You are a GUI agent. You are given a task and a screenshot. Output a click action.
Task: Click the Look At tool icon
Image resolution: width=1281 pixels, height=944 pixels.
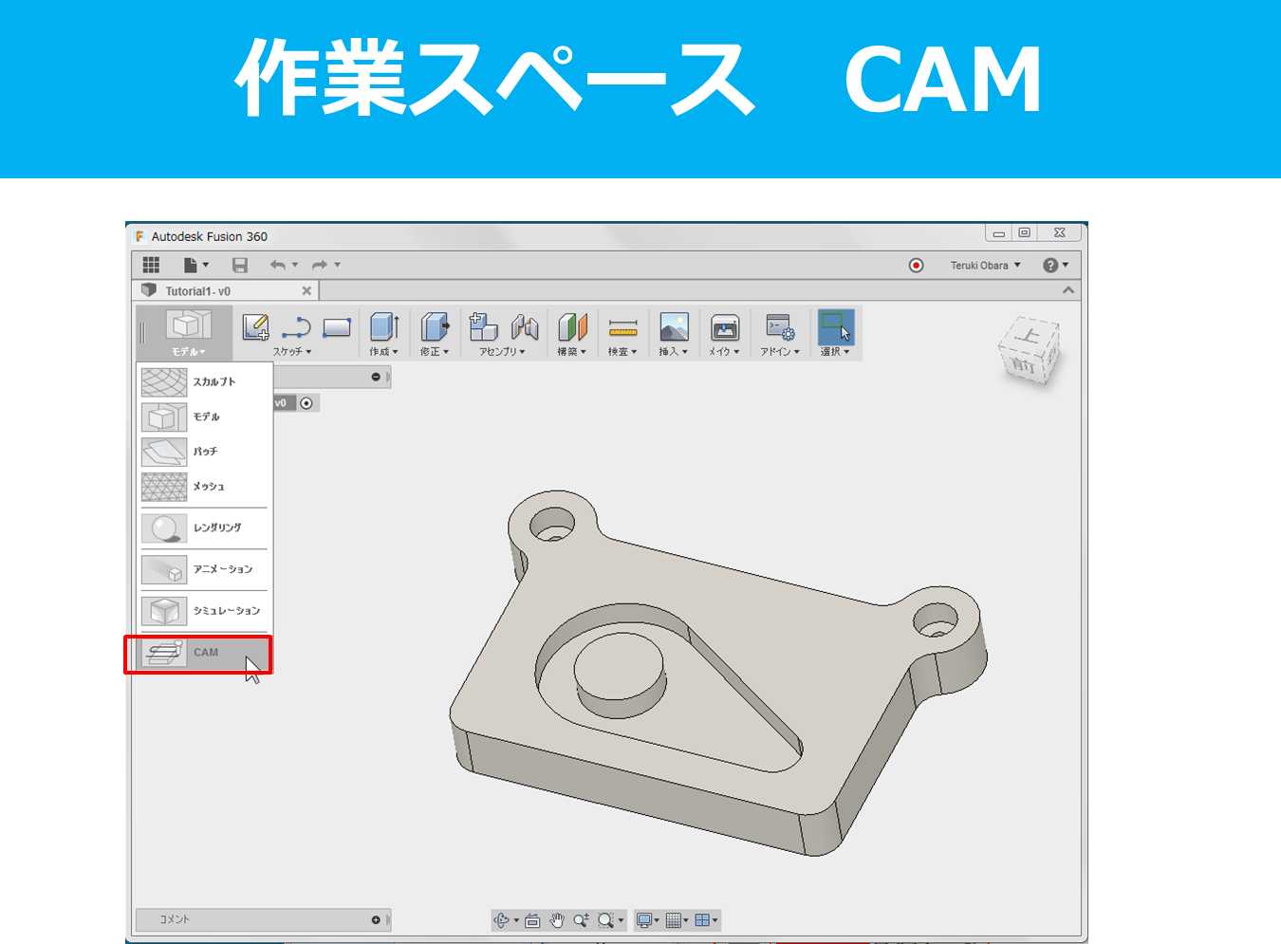531,919
